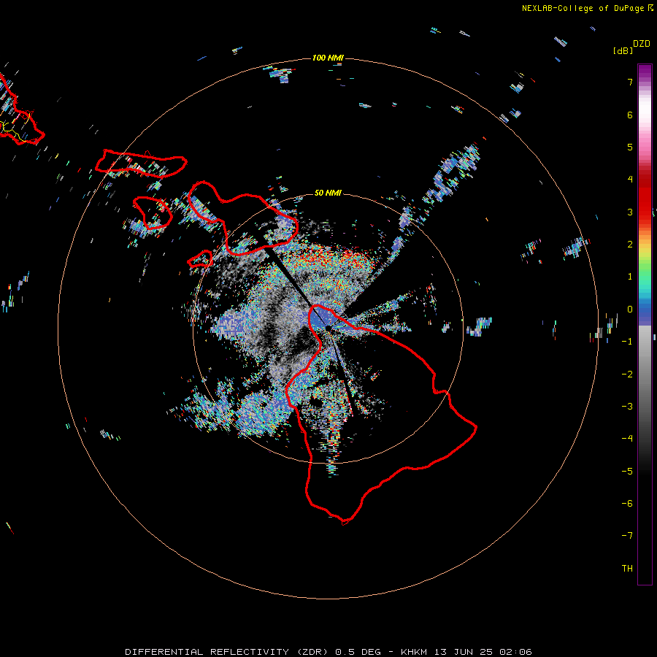Click the -6 tick label on scale

point(627,504)
